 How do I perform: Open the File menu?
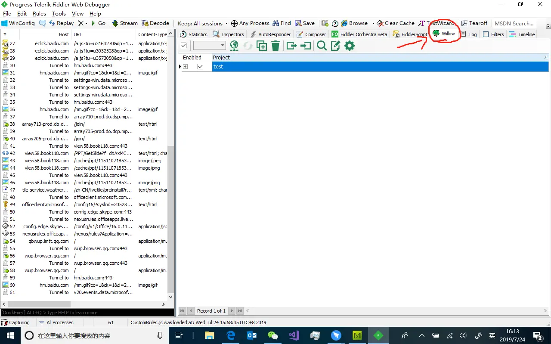(x=7, y=14)
